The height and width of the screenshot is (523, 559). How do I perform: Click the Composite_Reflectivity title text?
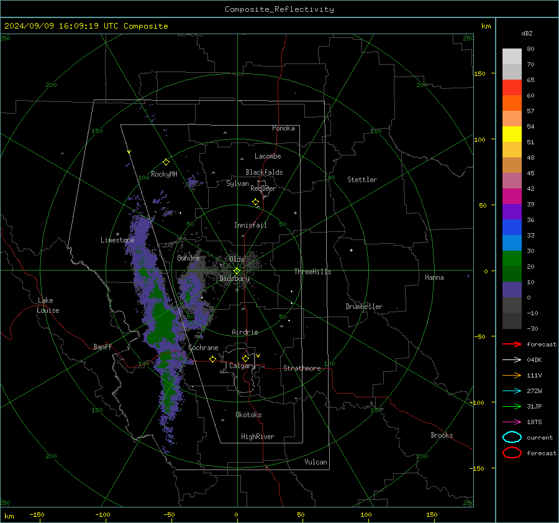279,9
